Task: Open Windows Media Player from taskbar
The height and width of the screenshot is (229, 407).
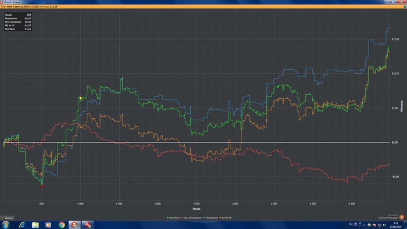Action: (48, 225)
